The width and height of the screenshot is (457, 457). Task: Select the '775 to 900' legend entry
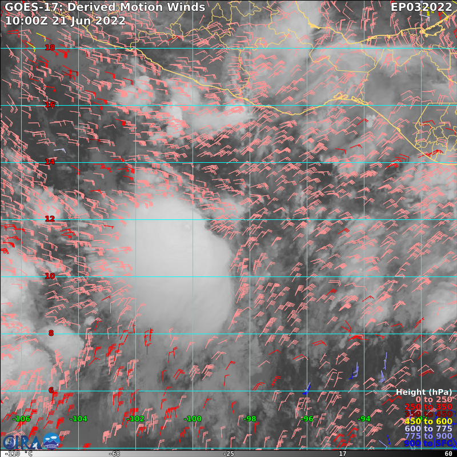pyautogui.click(x=428, y=436)
